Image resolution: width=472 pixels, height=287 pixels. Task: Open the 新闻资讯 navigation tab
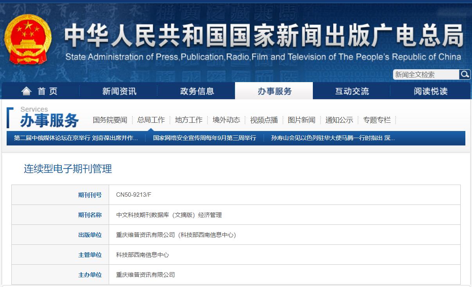119,91
